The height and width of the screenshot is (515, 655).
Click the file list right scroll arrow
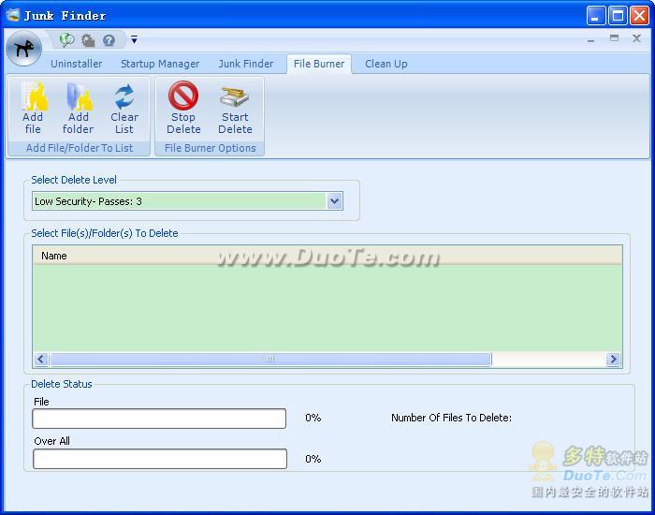click(613, 359)
